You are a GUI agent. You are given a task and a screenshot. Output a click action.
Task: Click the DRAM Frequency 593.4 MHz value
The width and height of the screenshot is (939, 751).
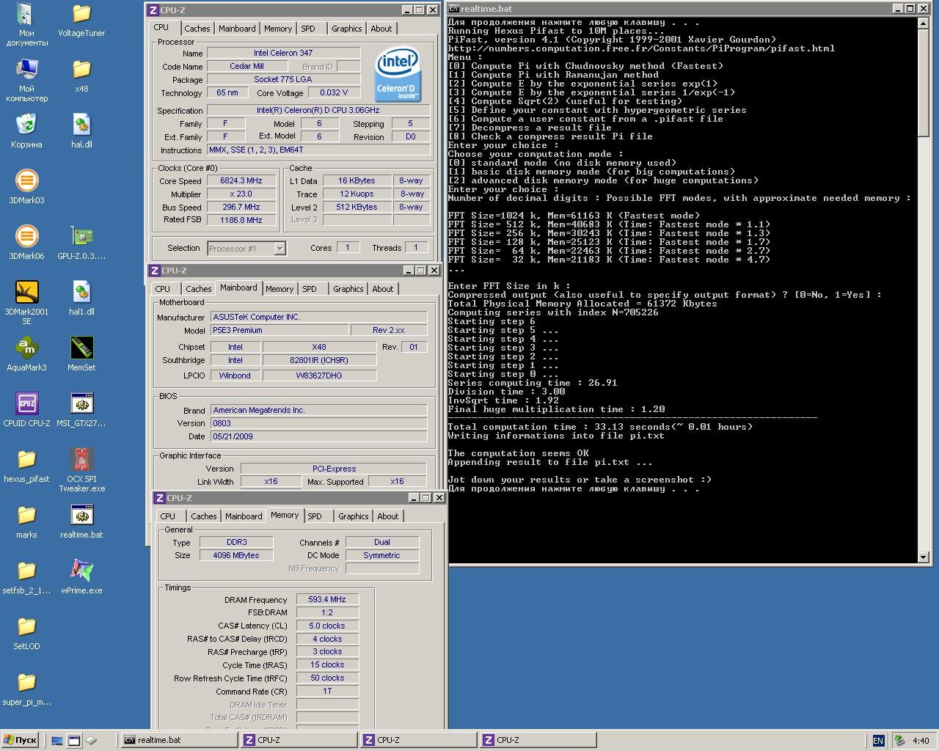327,599
